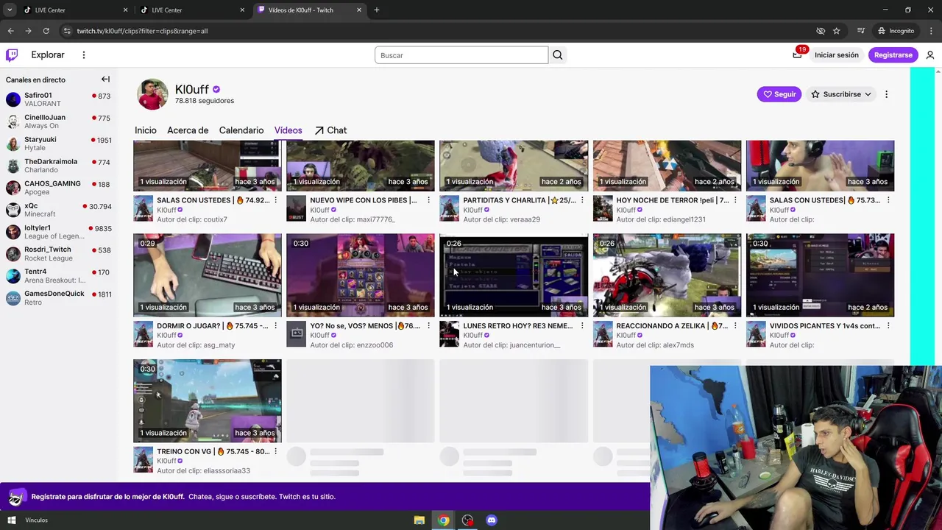
Task: Click the Incognito indicator in Chrome
Action: 896,31
